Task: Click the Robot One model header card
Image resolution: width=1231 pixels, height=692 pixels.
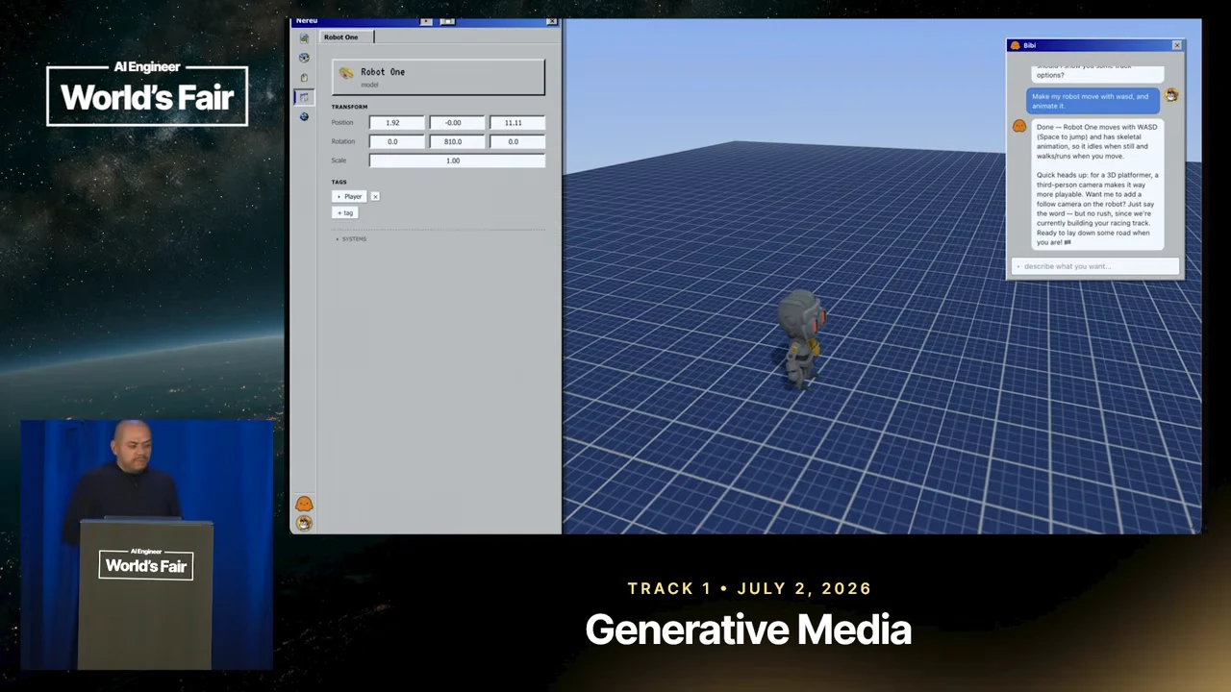Action: [439, 77]
